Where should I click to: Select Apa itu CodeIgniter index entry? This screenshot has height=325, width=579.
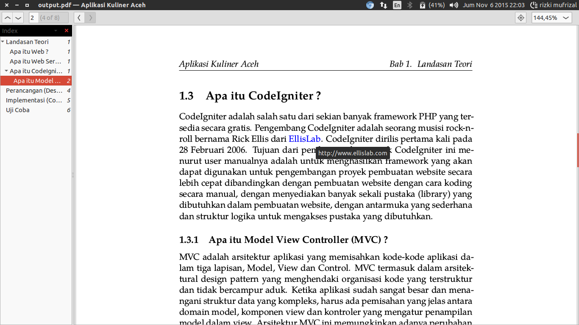click(x=36, y=71)
